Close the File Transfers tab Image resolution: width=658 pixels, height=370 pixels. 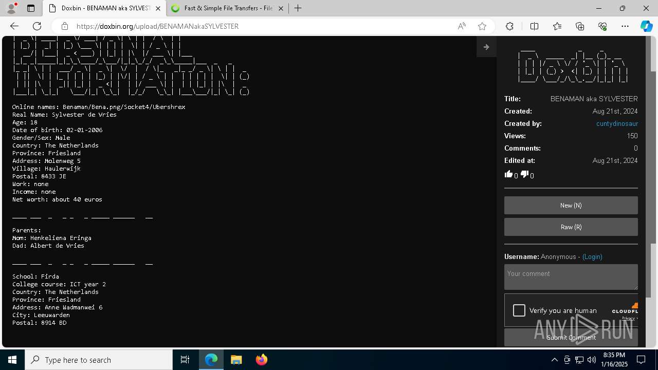pos(281,8)
